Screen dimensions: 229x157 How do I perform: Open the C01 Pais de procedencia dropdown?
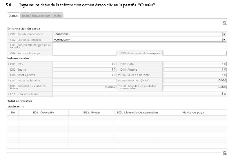[140, 34]
